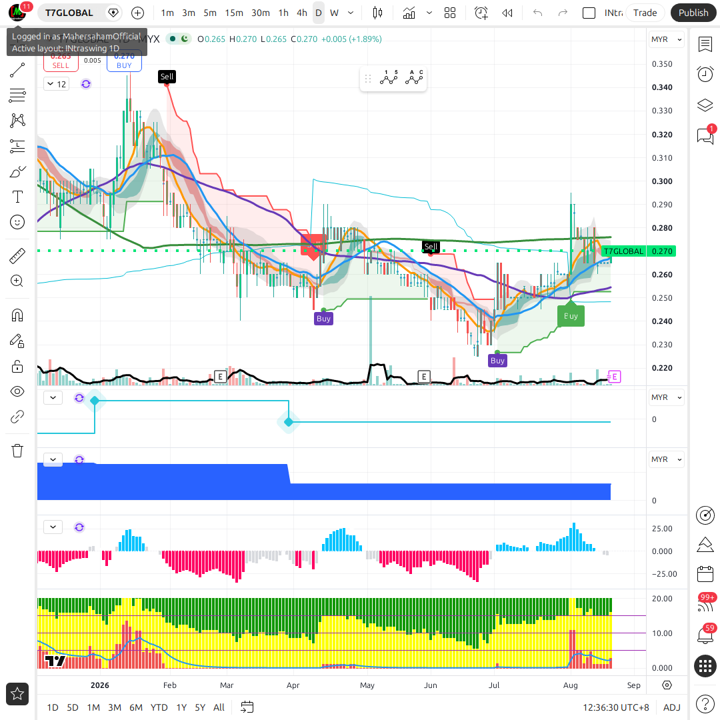Add symbol to compare with plus
The image size is (720, 720).
(137, 13)
